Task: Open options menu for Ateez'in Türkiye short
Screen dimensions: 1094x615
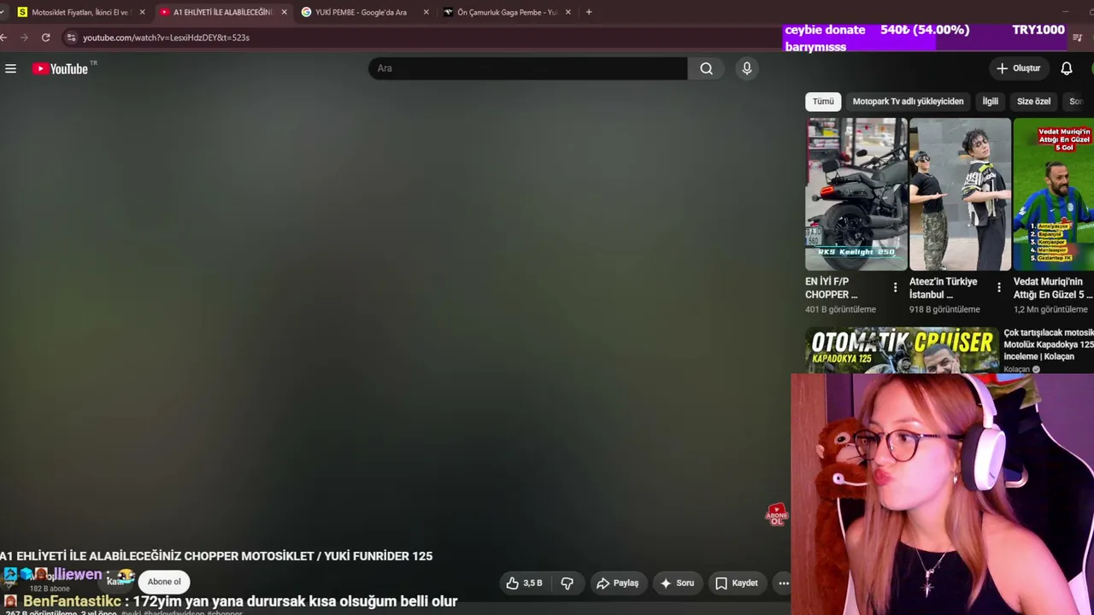Action: click(x=998, y=288)
